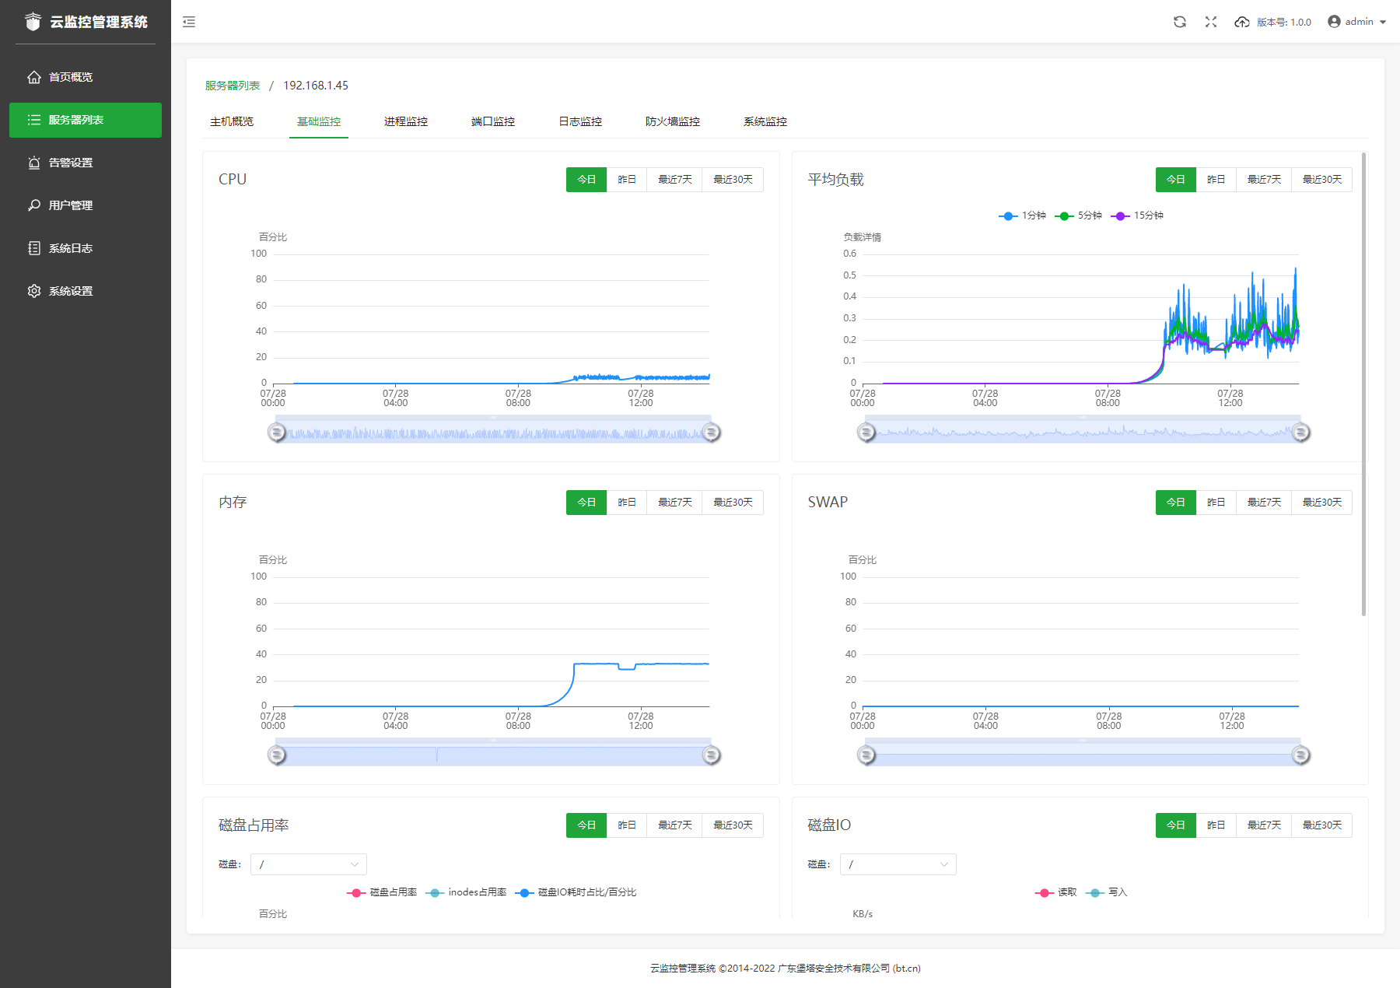Toggle the 磁盘IO耗时占比/百分比 legend series

(576, 892)
